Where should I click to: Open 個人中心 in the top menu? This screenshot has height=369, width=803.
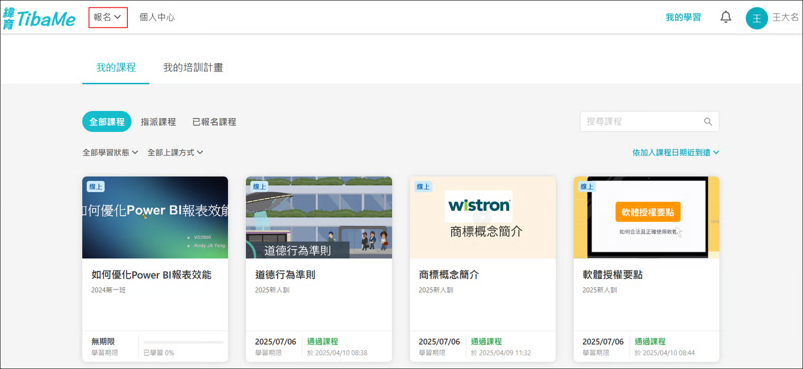157,17
